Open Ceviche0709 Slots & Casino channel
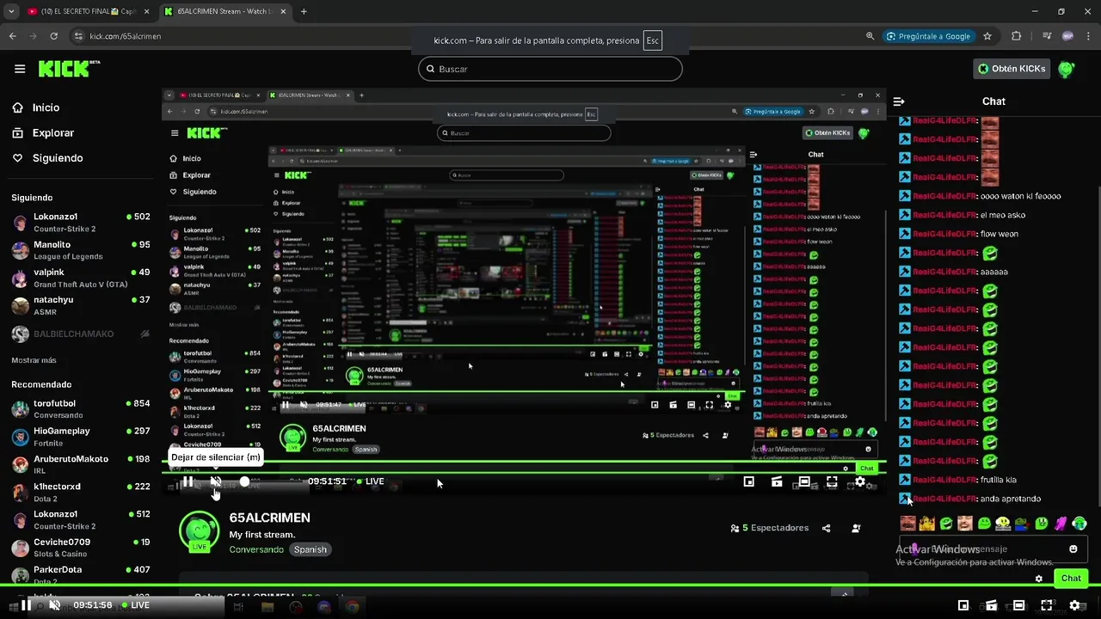Image resolution: width=1101 pixels, height=619 pixels. [81, 548]
